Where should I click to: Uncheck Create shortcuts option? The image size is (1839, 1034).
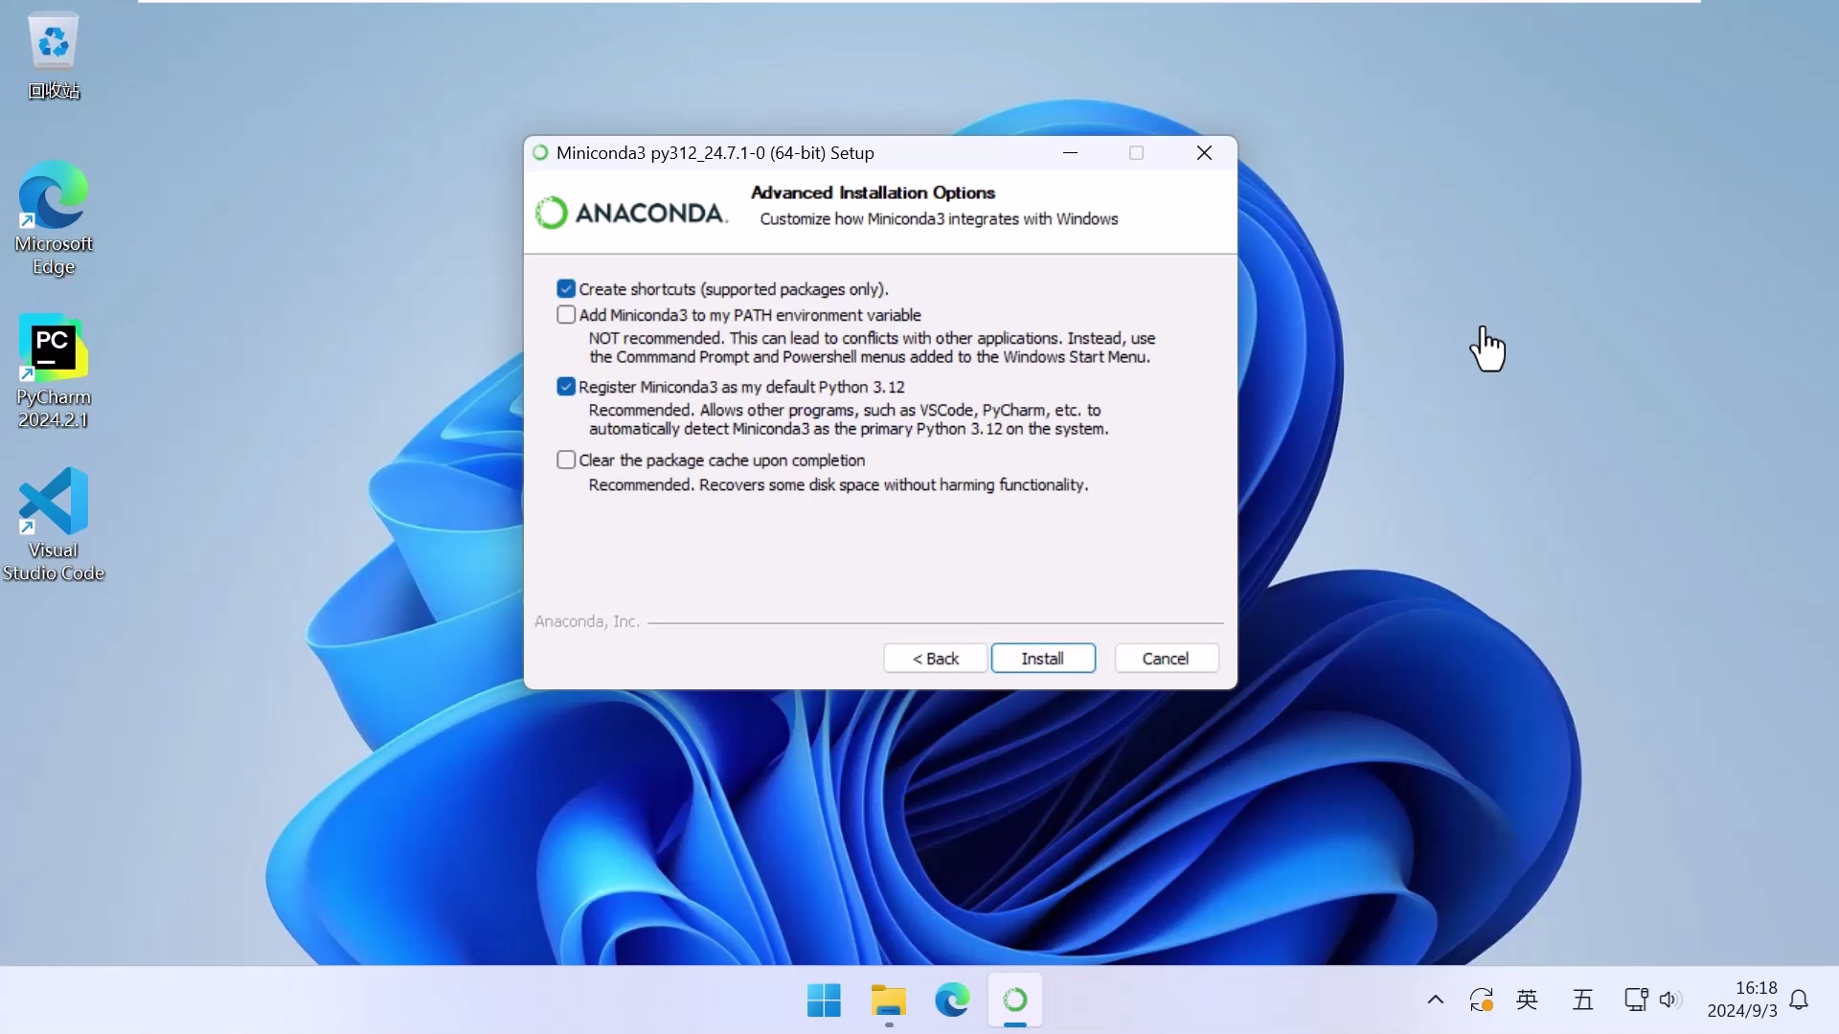(x=566, y=289)
